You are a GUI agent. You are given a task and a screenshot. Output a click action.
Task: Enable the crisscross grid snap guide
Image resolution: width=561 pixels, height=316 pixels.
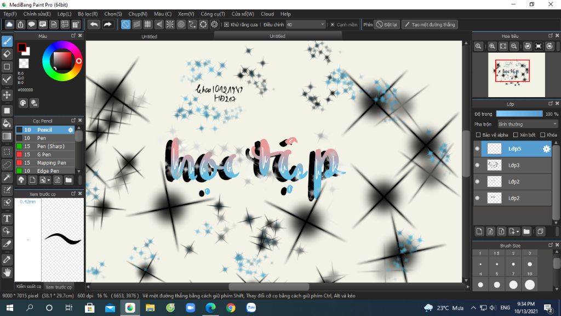[148, 24]
